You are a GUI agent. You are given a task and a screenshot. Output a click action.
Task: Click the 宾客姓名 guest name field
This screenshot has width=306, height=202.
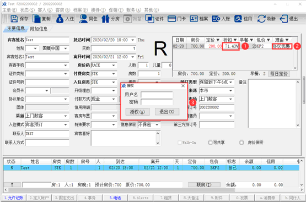tap(47, 40)
